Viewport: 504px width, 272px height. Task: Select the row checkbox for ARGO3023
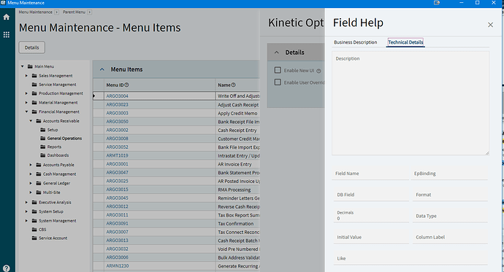pos(99,104)
